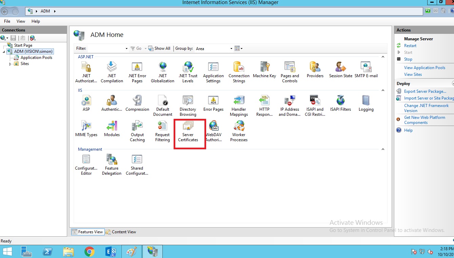Open the Authentication feature
This screenshot has width=454, height=258.
click(112, 103)
